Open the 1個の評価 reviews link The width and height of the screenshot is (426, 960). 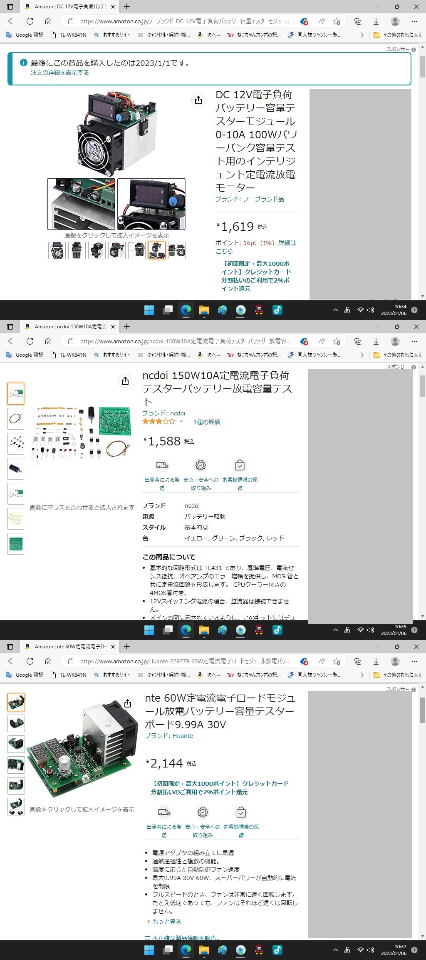[207, 422]
